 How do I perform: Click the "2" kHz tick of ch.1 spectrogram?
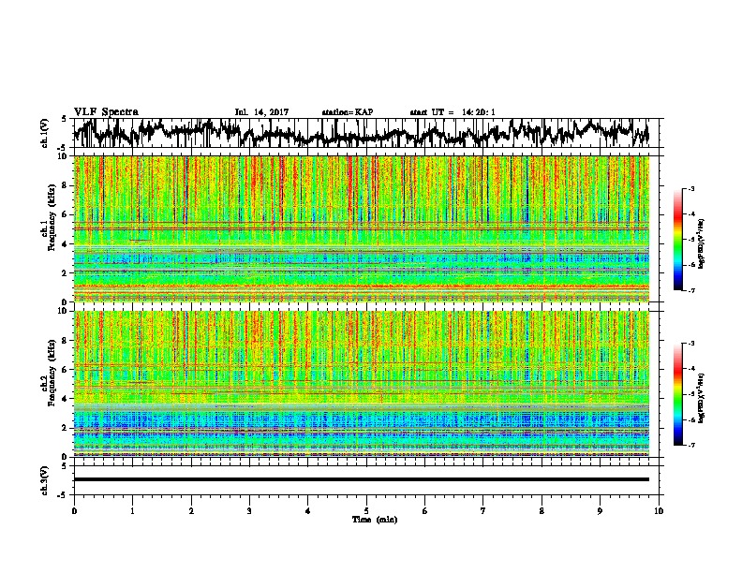pyautogui.click(x=67, y=273)
